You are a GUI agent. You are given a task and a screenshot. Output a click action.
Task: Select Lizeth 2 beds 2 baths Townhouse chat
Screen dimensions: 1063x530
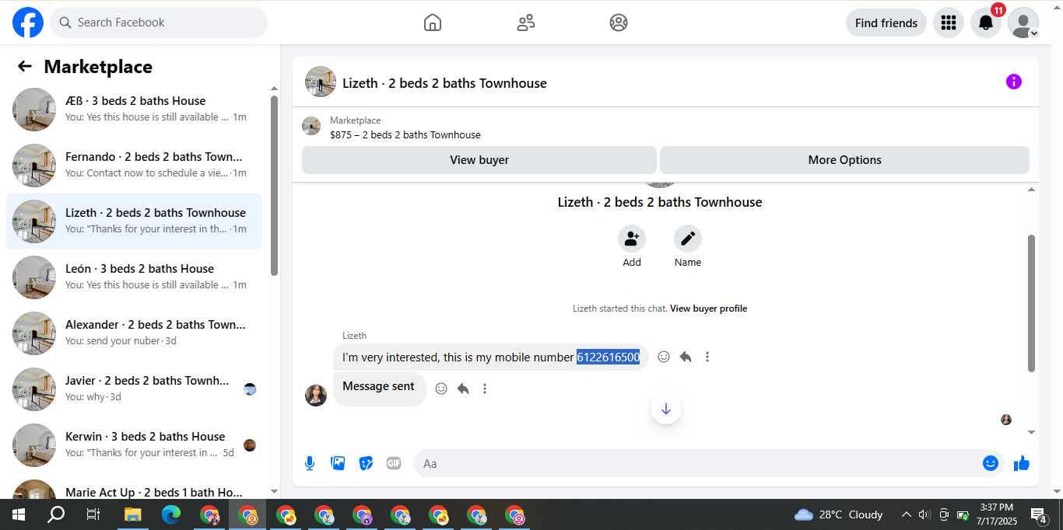tap(134, 221)
